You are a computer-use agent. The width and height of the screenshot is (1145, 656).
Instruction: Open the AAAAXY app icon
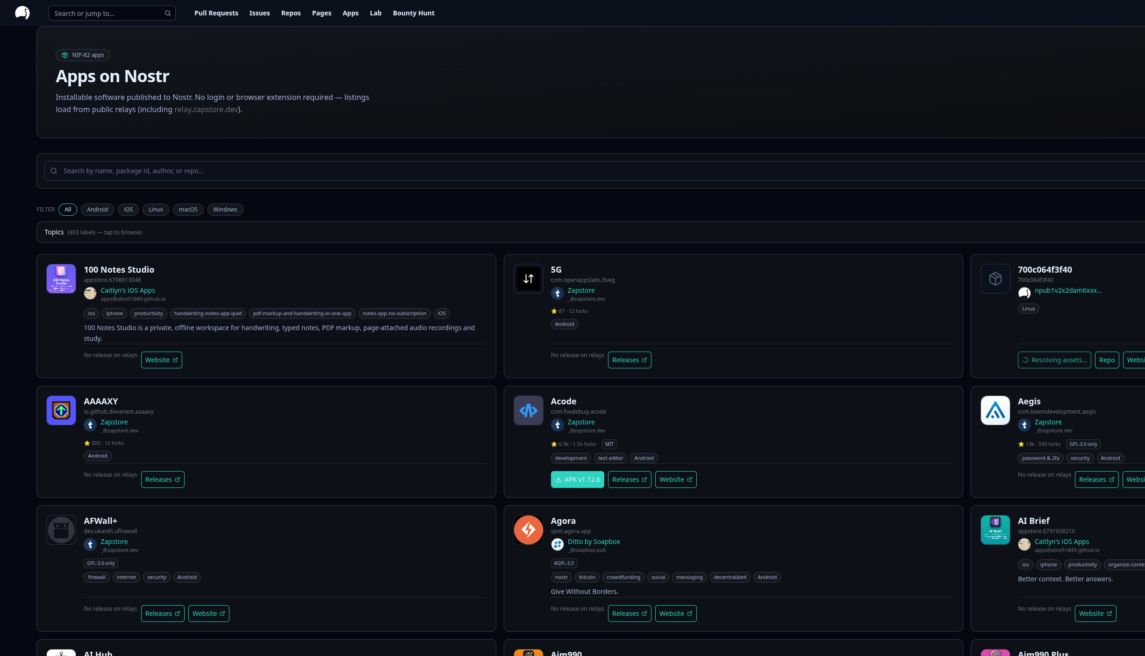[x=61, y=410]
